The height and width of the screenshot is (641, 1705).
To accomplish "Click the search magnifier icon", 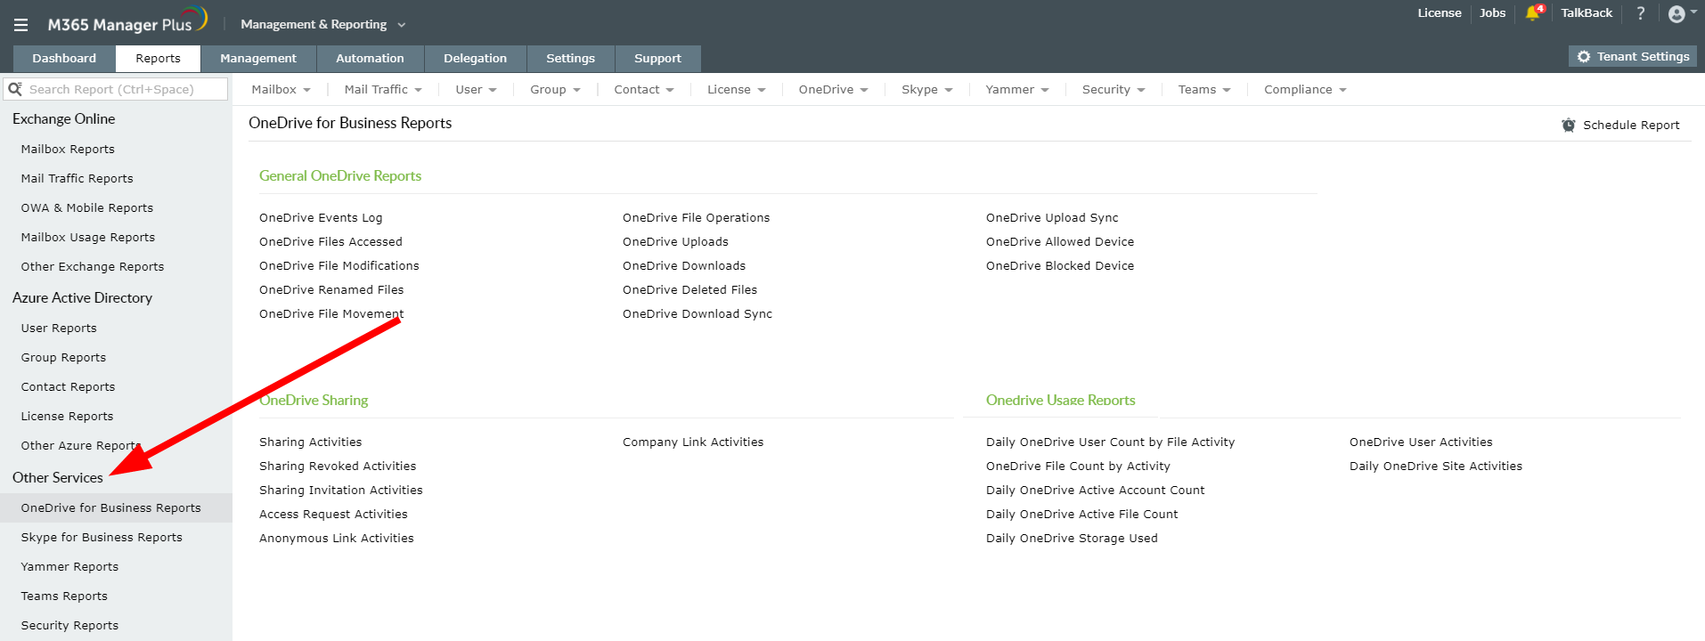I will [x=15, y=89].
